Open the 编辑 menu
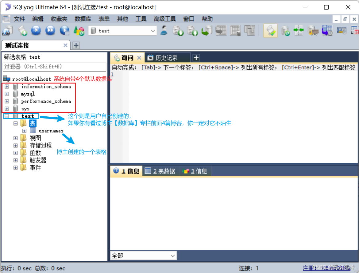The image size is (359, 273). (38, 19)
